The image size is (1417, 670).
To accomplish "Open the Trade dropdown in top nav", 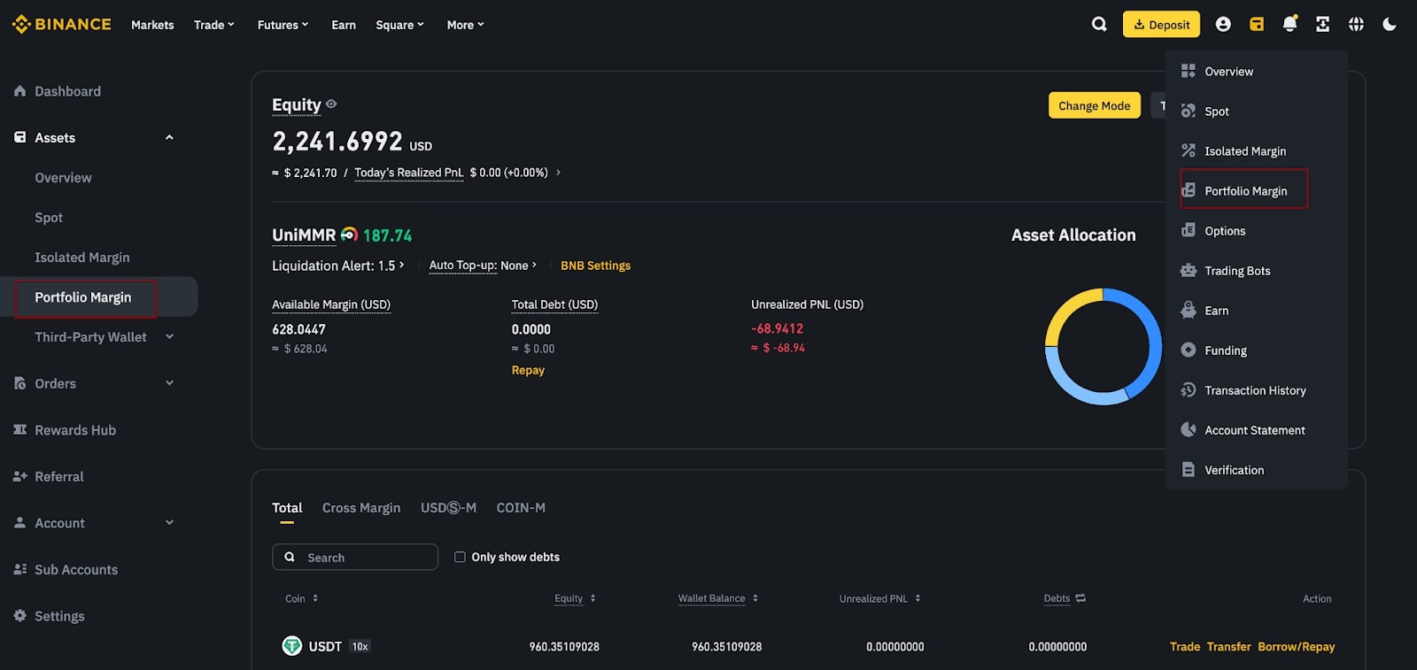I will click(x=214, y=25).
